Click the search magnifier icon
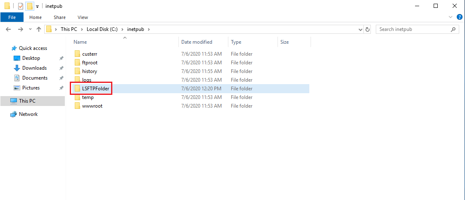The width and height of the screenshot is (465, 200). (x=453, y=29)
